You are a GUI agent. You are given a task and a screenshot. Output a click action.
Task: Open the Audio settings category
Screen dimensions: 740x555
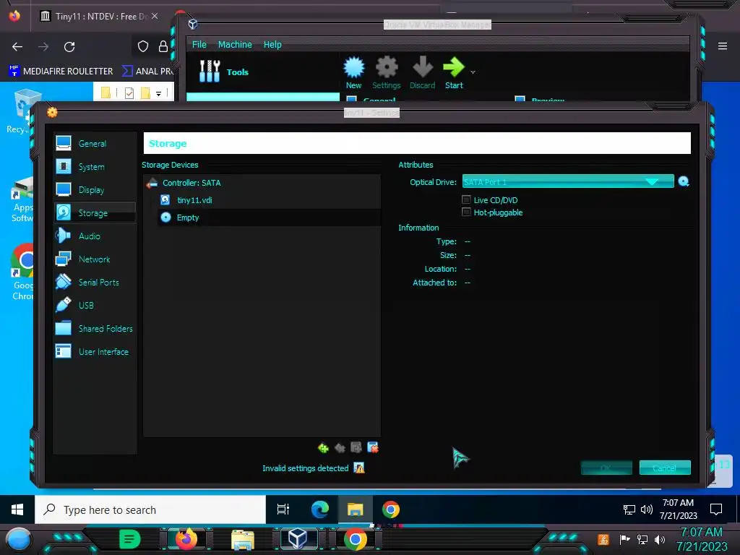point(93,236)
